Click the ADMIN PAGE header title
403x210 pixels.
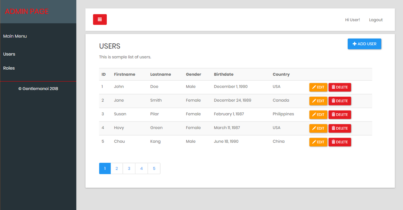27,11
